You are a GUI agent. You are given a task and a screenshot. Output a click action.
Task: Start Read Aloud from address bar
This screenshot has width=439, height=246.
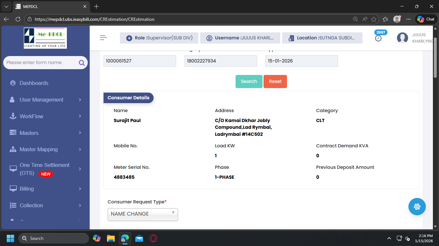365,19
